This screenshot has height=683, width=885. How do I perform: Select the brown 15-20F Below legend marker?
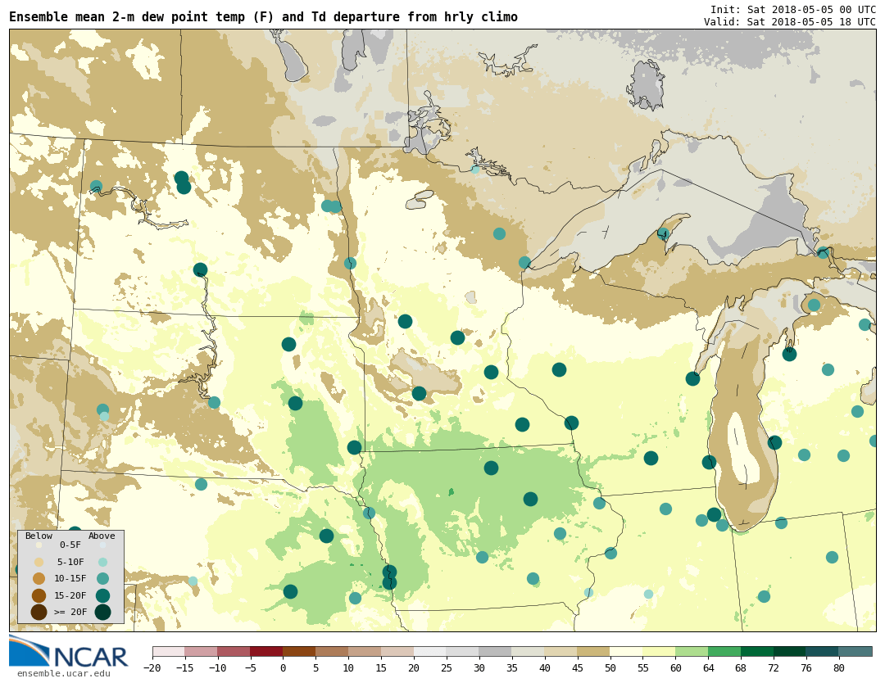tap(39, 595)
